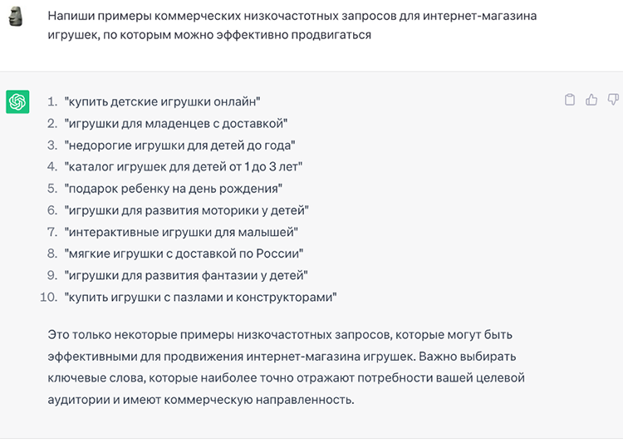
Task: Select list item "игрушки для младенцев с доставкой"
Action: (175, 123)
